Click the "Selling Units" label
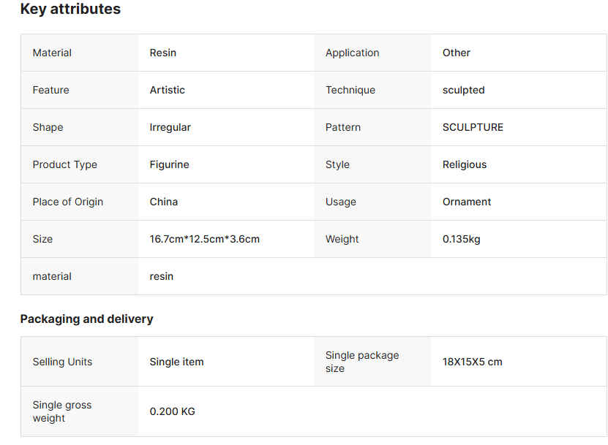 tap(62, 362)
